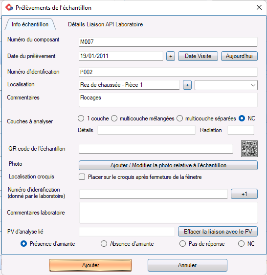
Task: Open the Localisation dropdown list
Action: 226,85
